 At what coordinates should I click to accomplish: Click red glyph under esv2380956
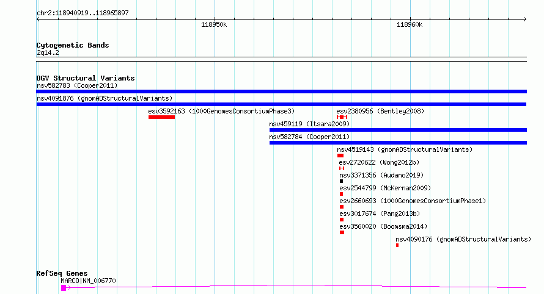click(x=342, y=117)
